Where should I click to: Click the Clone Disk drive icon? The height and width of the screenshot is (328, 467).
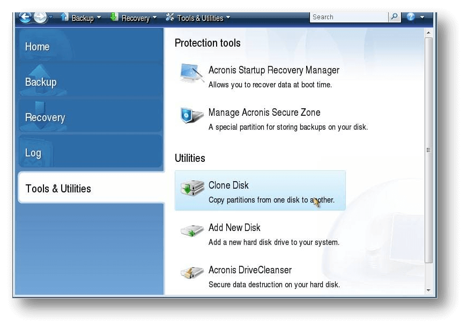(191, 188)
